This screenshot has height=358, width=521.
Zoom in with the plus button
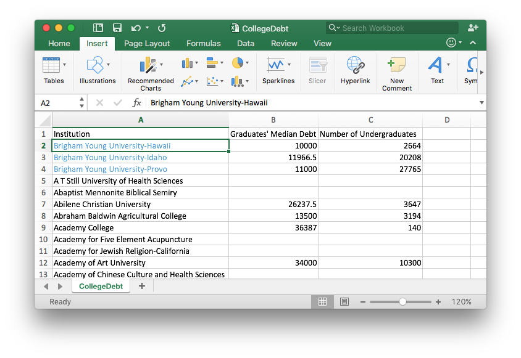[438, 302]
